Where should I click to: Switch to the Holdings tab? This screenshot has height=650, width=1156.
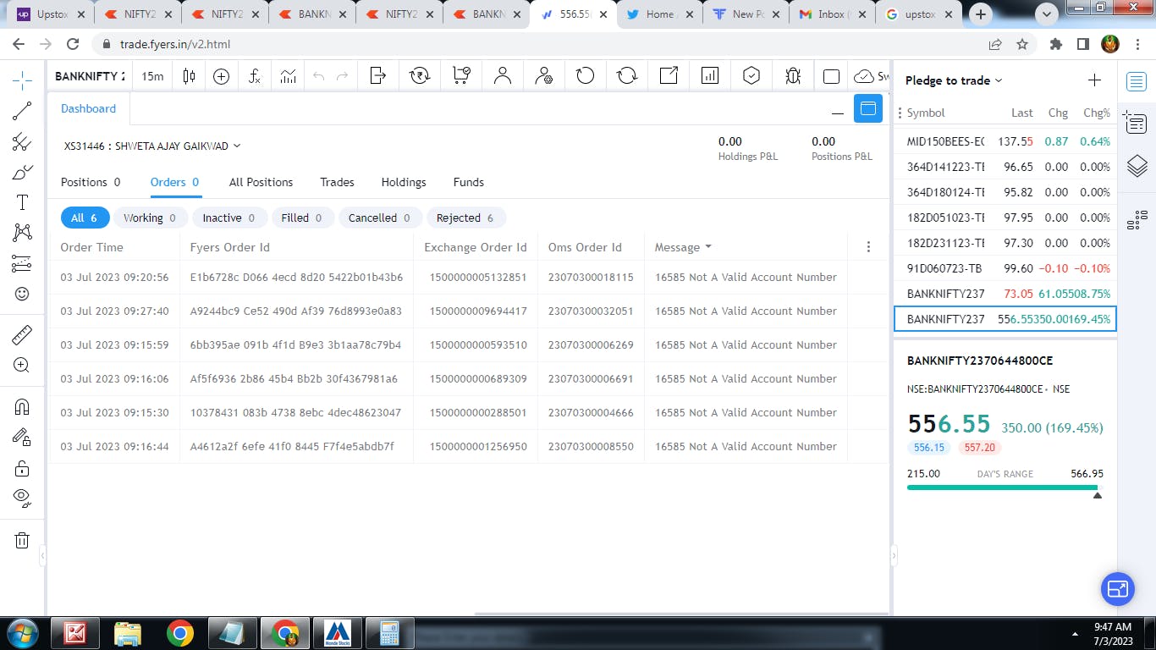click(404, 182)
